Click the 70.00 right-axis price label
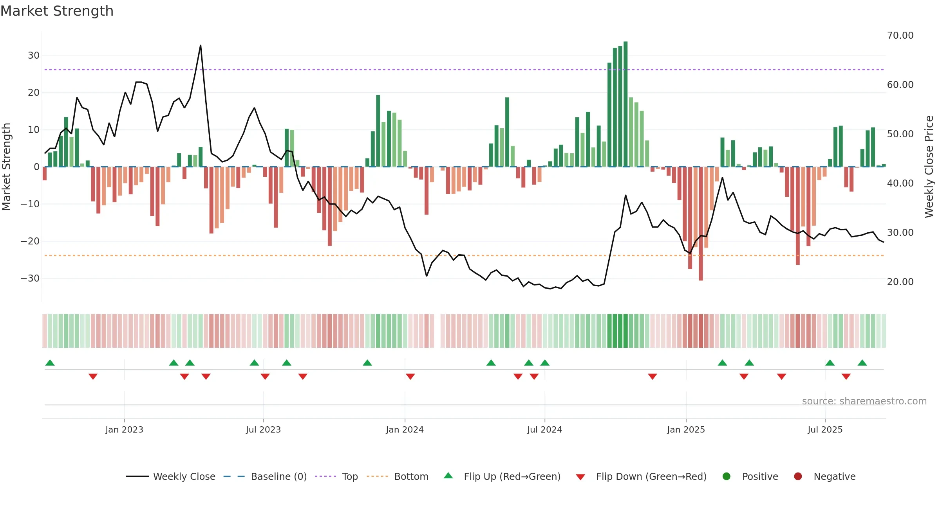The image size is (940, 528). click(x=900, y=36)
